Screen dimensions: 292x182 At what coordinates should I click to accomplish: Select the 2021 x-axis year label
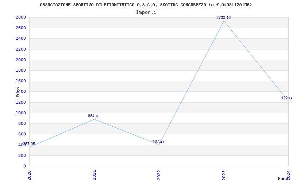click(94, 175)
